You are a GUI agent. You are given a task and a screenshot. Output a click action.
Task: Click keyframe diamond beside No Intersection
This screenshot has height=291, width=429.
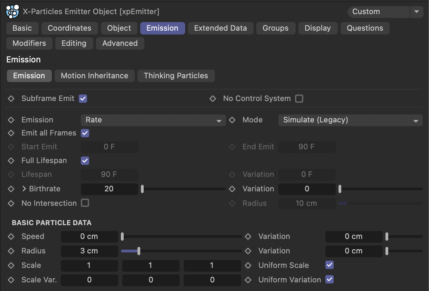[11, 203]
